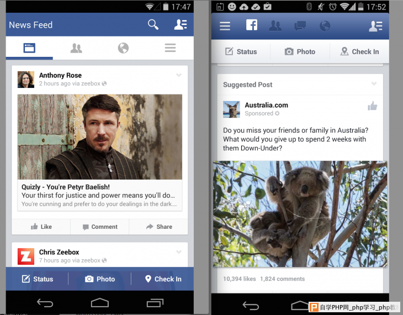The image size is (403, 315).
Task: Open Chris Zeebox's name link
Action: [59, 252]
